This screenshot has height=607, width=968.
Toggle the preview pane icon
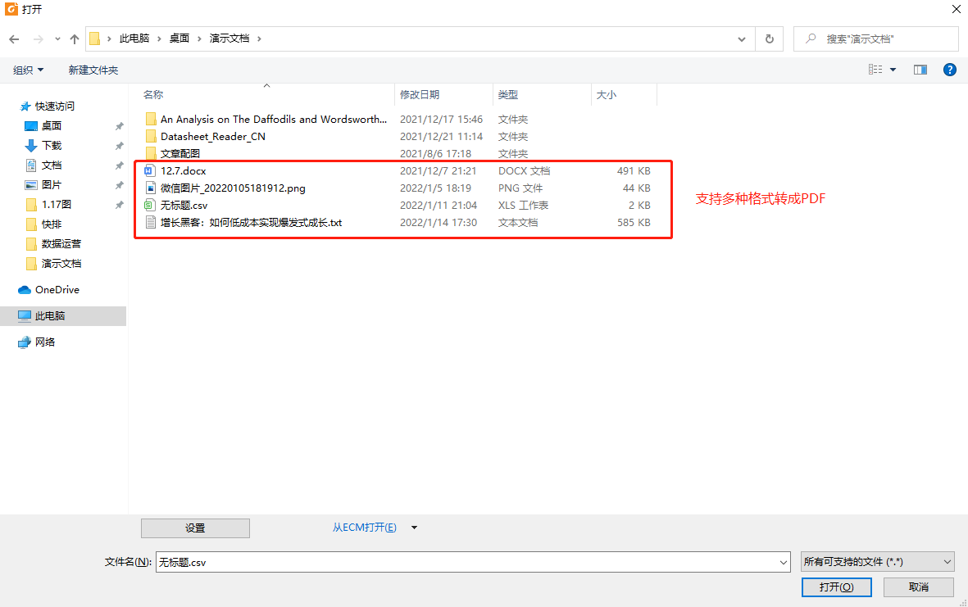[x=920, y=70]
